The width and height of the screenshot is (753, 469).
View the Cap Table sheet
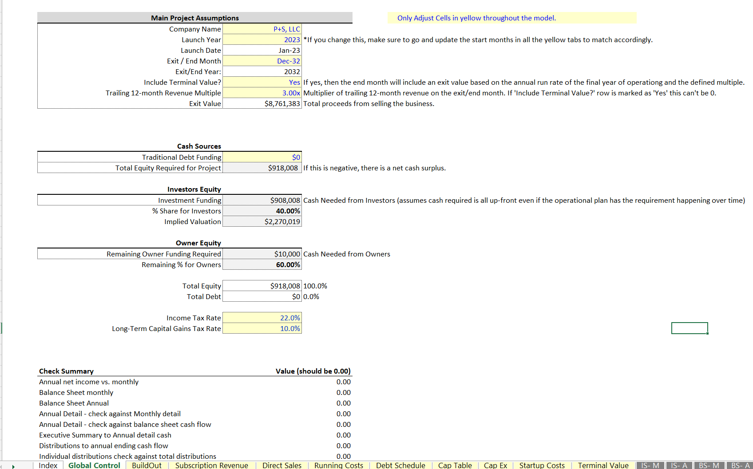[x=455, y=465]
